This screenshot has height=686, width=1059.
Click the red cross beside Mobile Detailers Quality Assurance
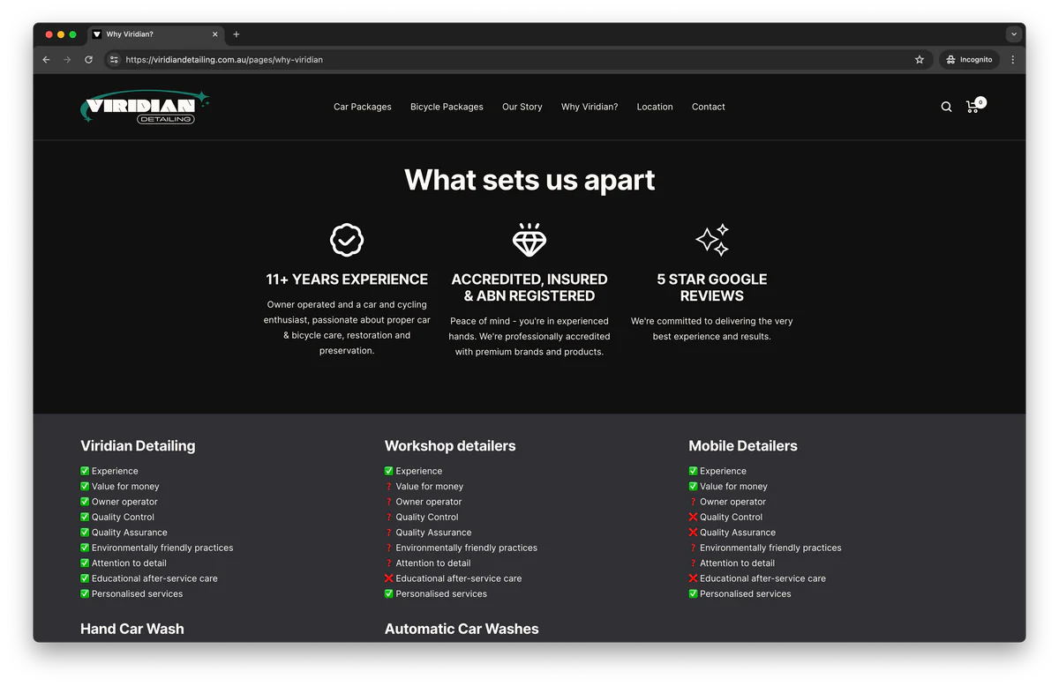pyautogui.click(x=693, y=533)
